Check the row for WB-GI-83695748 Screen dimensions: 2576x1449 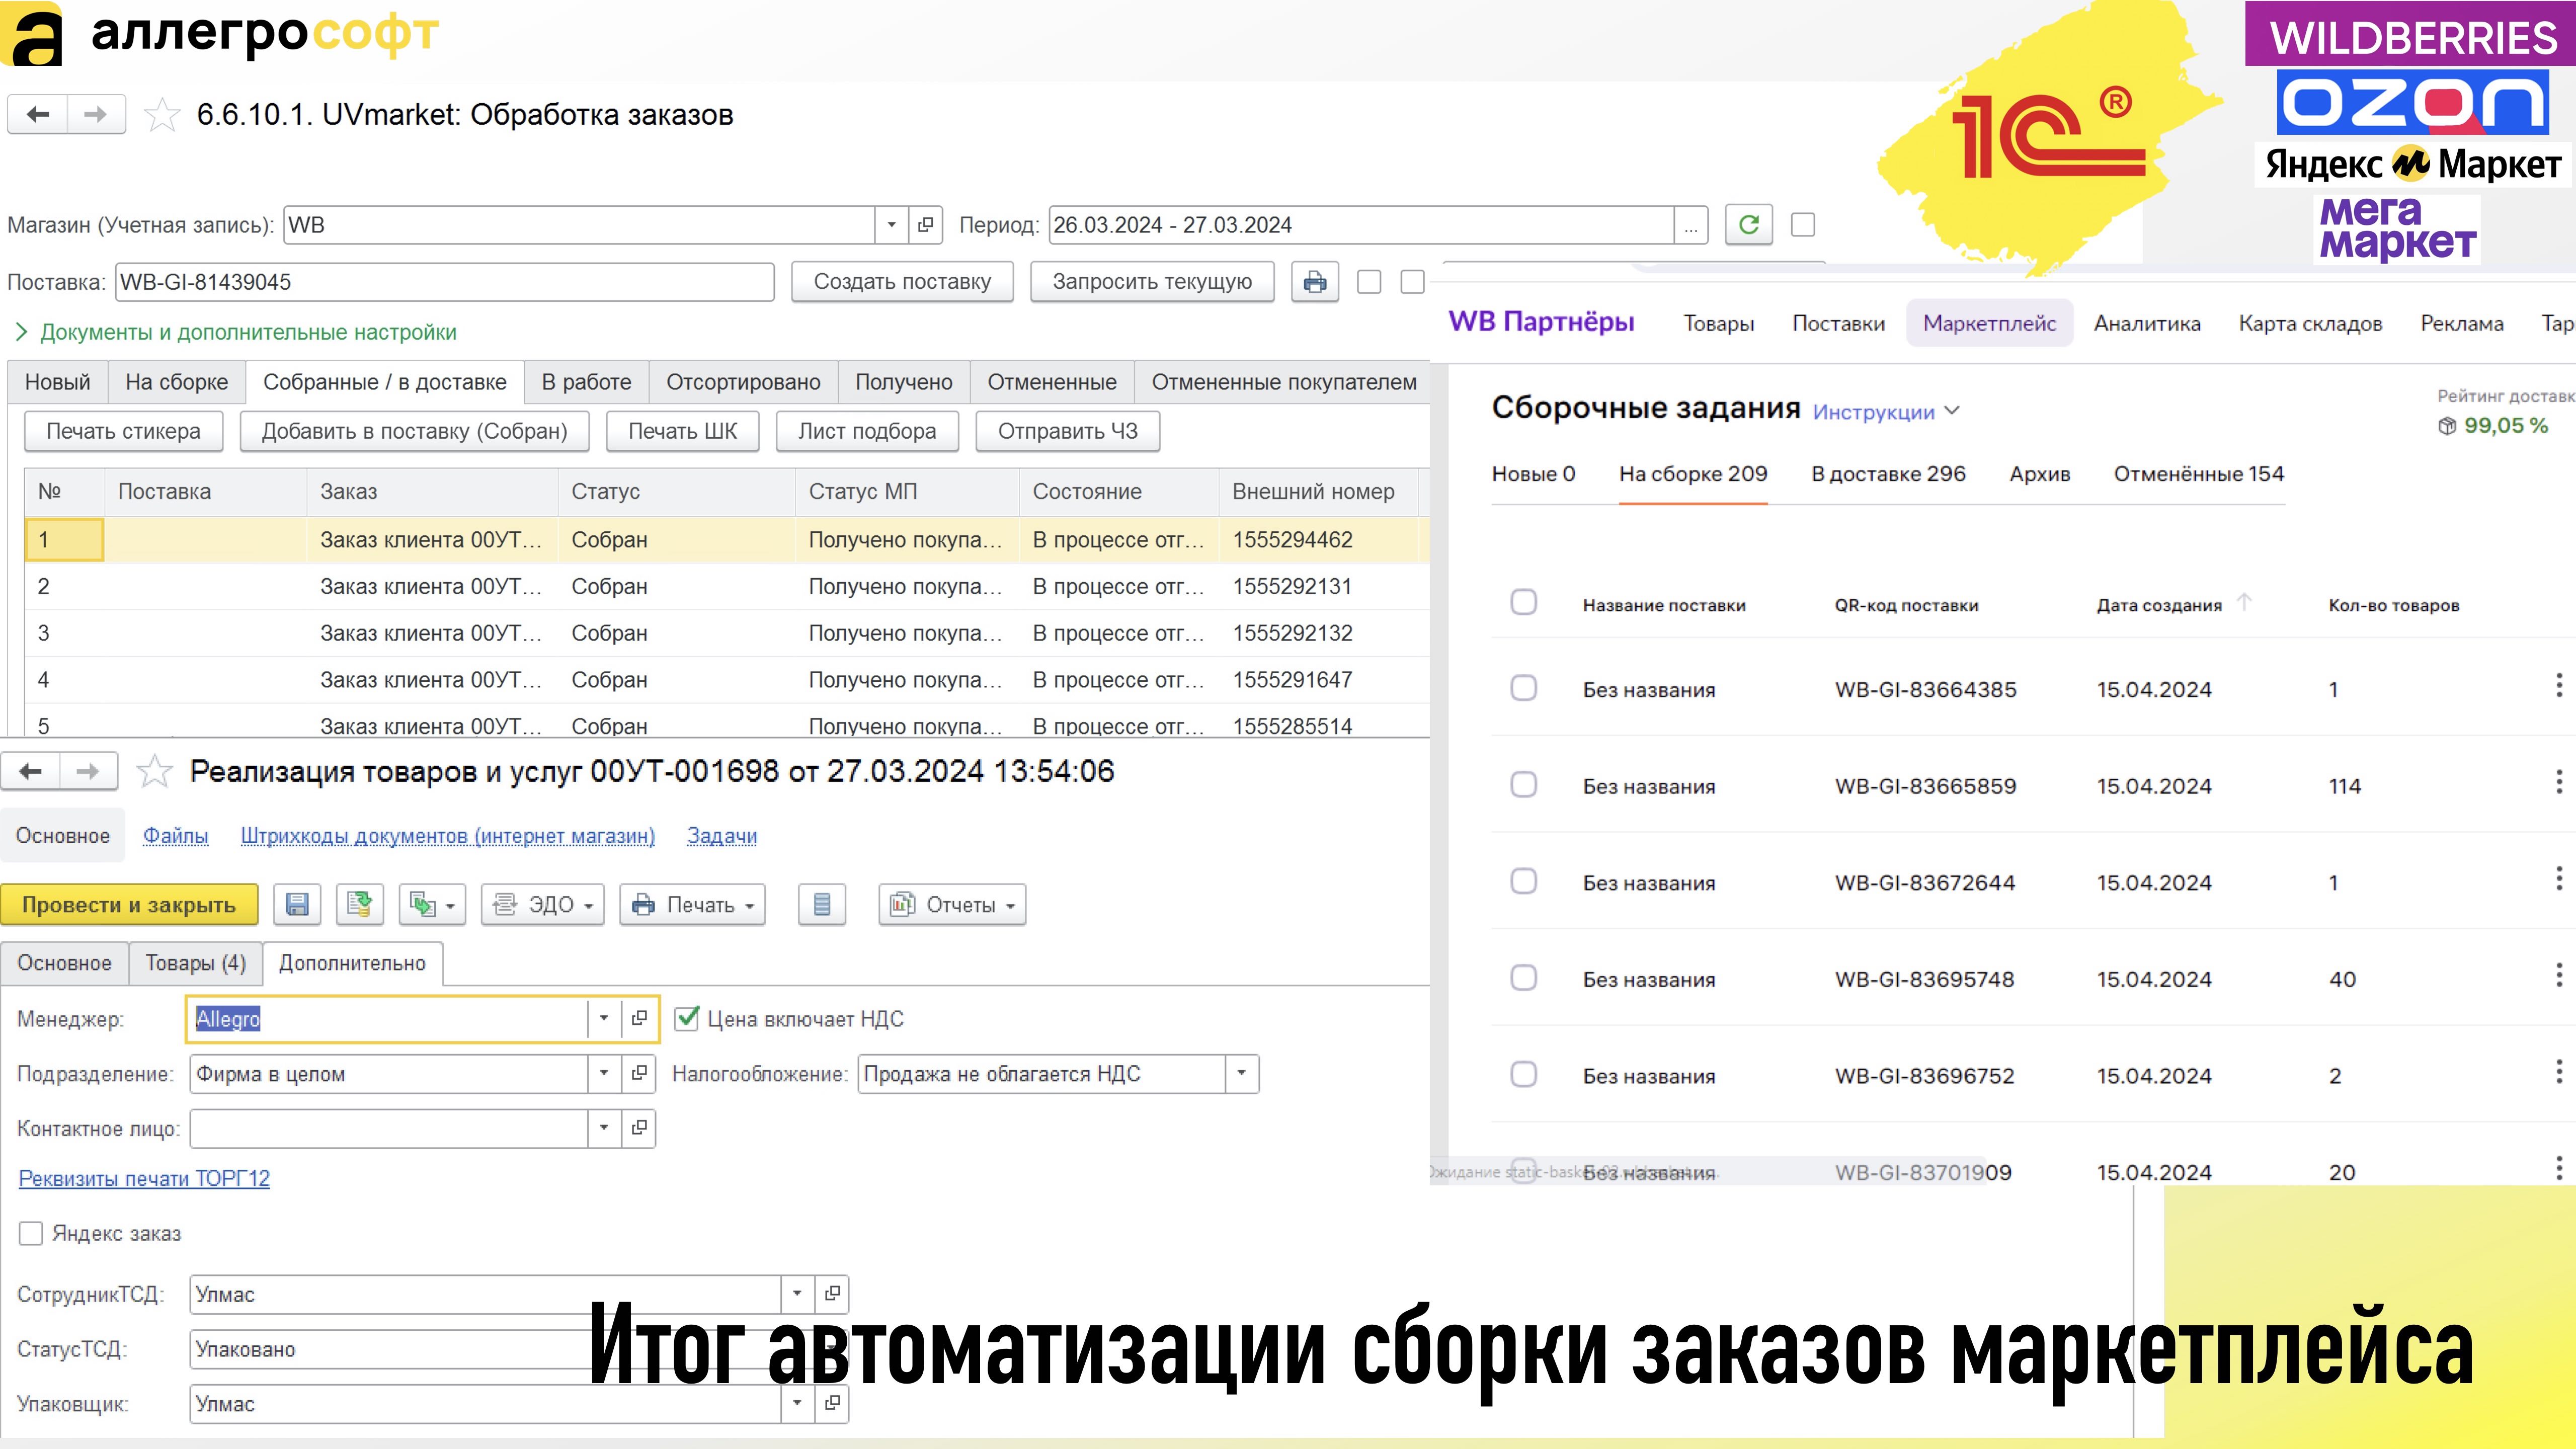point(1524,977)
